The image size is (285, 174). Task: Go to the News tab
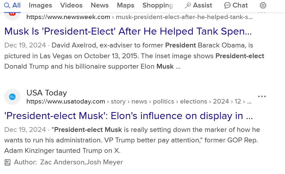tap(100, 5)
